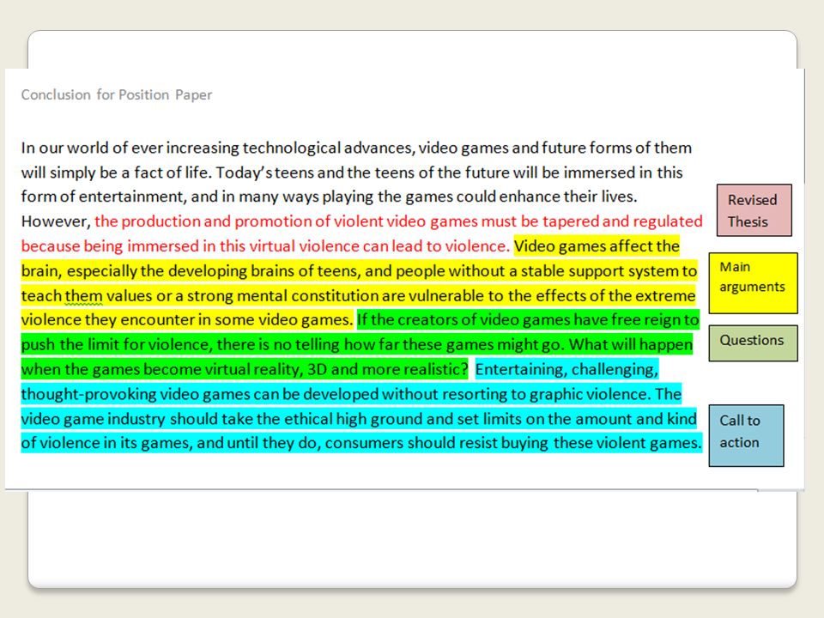824x618 pixels.
Task: Click yellow highlighted 'Video games affect the'
Action: (x=597, y=246)
